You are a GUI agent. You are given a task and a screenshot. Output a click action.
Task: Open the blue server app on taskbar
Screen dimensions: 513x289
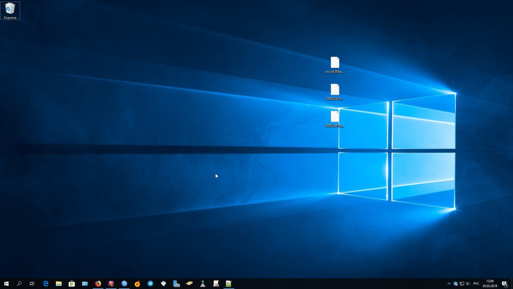pyautogui.click(x=176, y=284)
